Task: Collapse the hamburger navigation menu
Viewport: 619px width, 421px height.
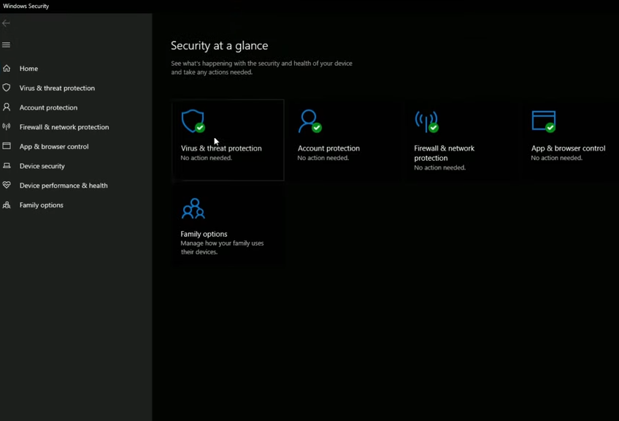Action: tap(7, 45)
